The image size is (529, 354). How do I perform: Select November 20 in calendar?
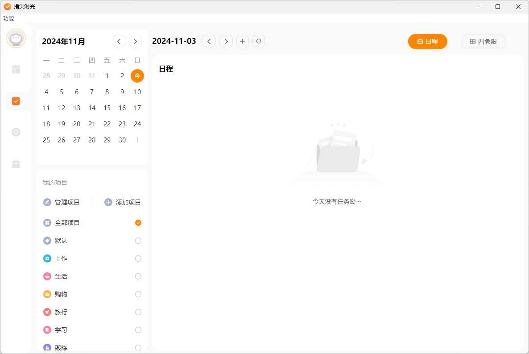coord(77,124)
